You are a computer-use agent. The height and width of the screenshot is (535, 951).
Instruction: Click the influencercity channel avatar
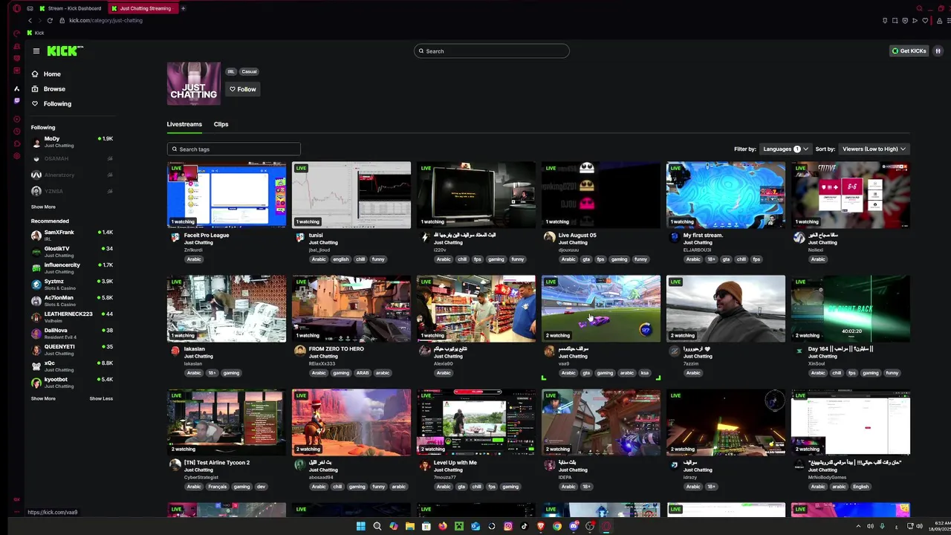[36, 268]
